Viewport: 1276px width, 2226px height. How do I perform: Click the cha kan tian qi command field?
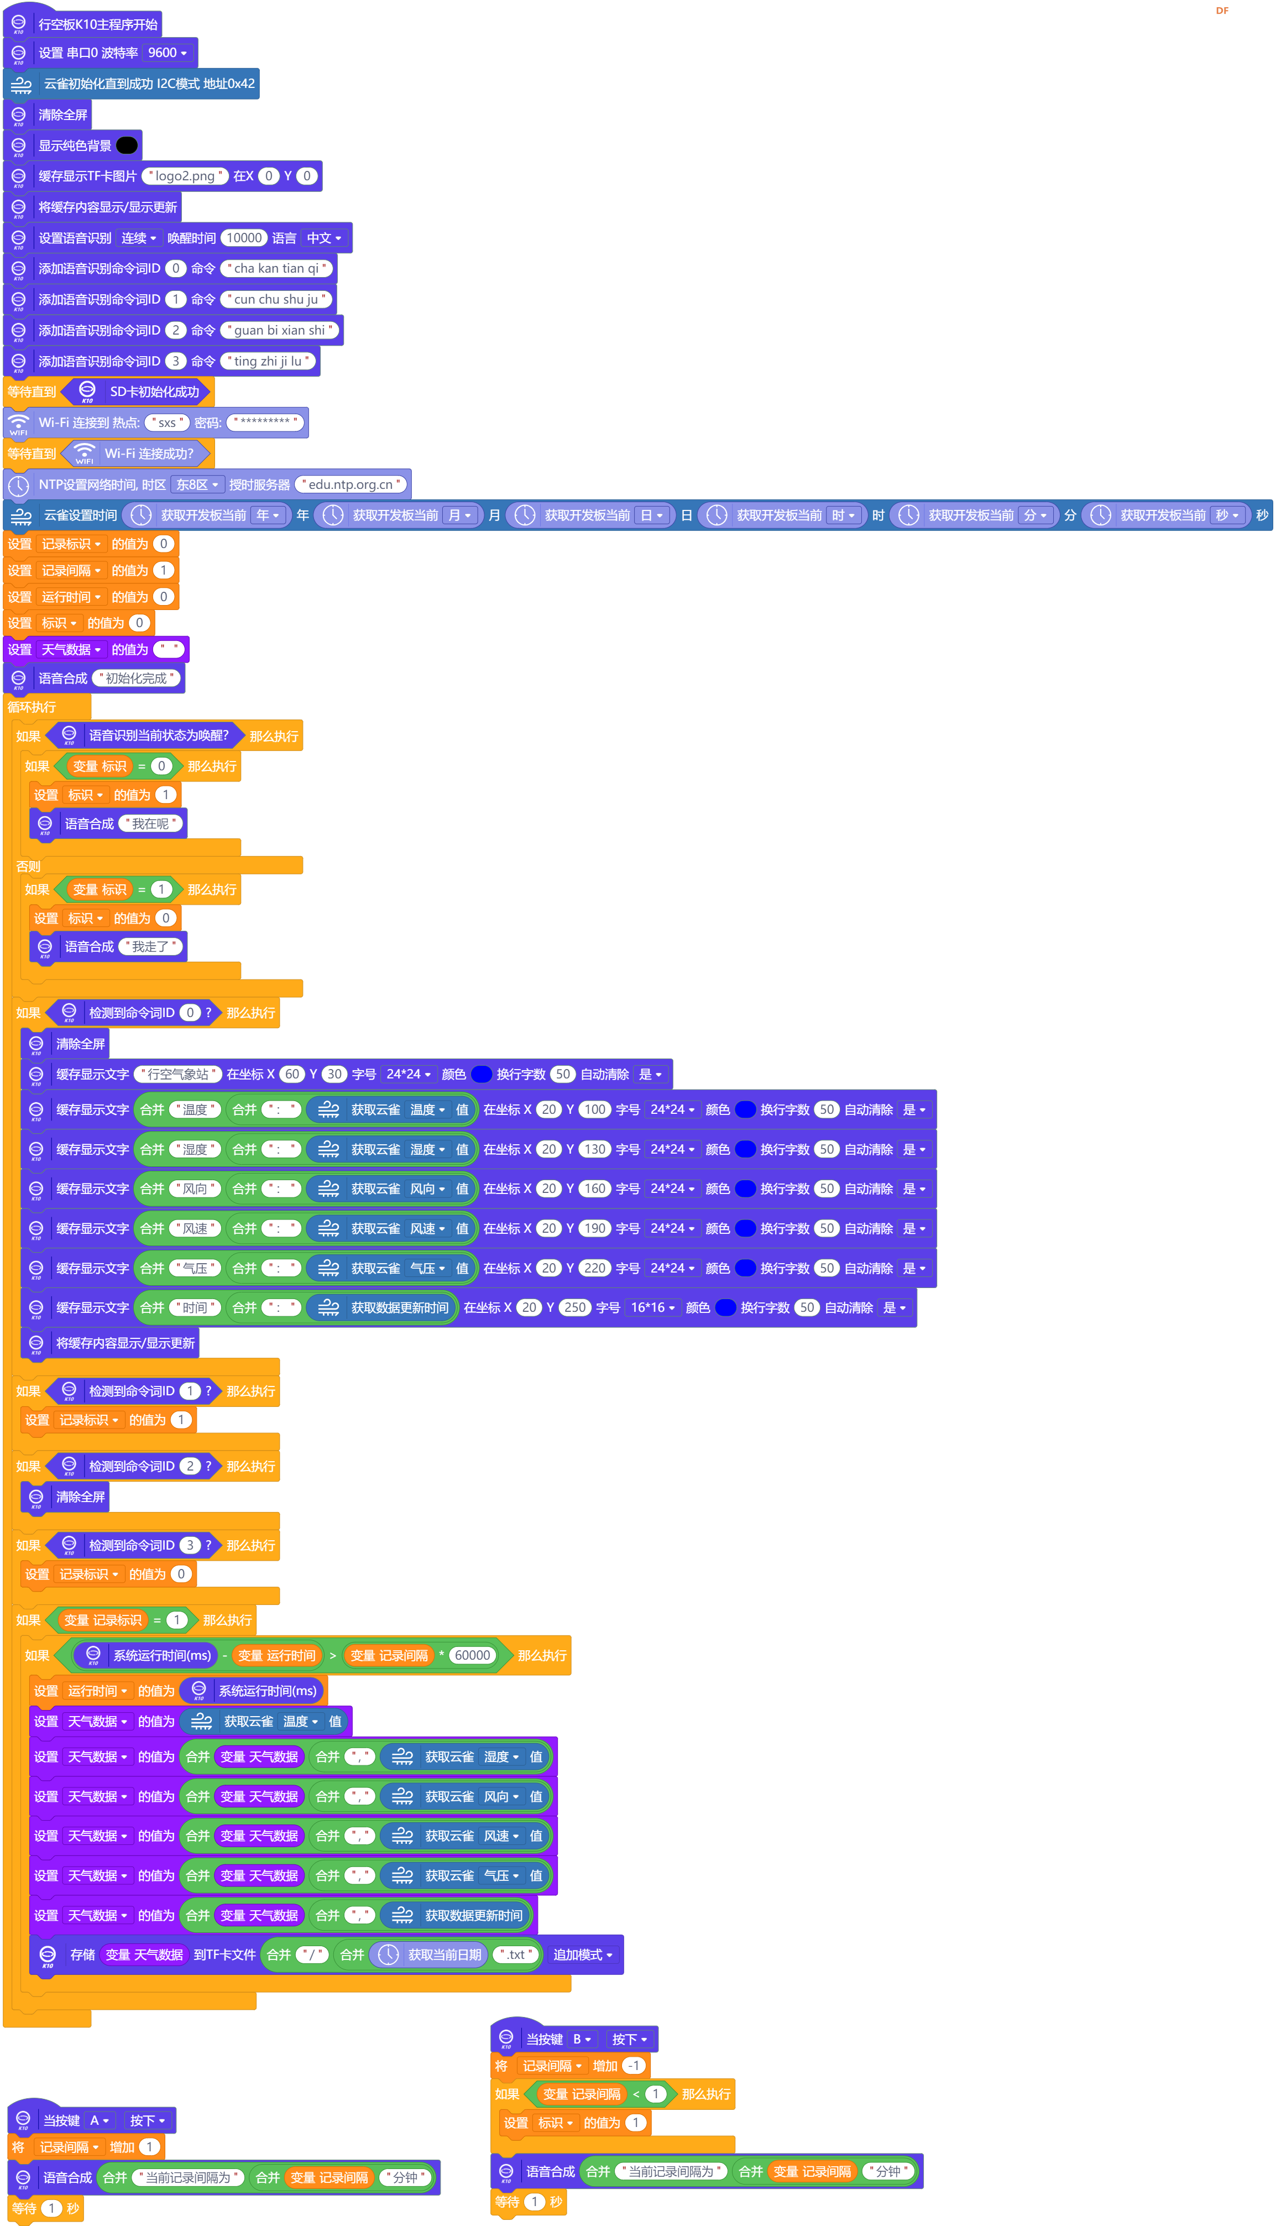[x=276, y=269]
